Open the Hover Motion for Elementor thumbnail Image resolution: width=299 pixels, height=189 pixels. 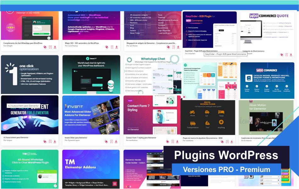pyautogui.click(x=266, y=118)
